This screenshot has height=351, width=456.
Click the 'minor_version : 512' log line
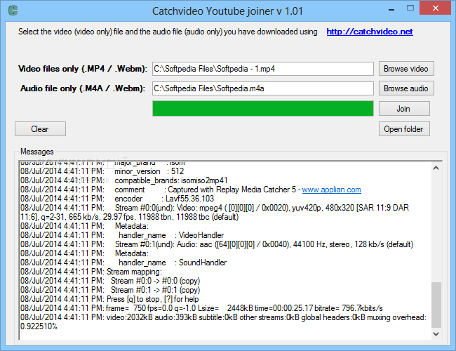click(102, 171)
